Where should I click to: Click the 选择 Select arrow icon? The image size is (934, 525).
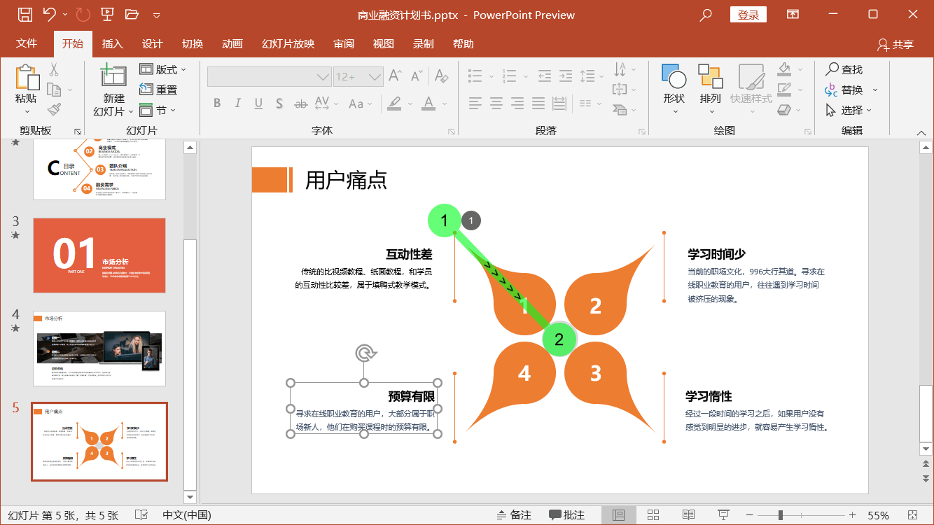[830, 109]
